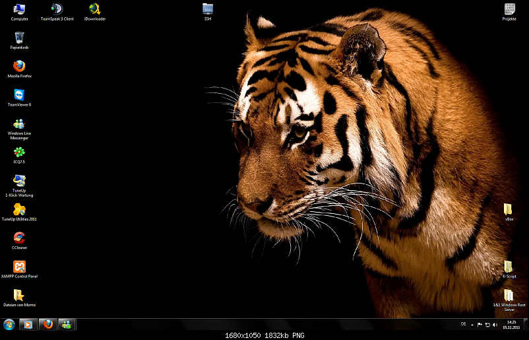
Task: Open the volume speaker tray icon
Action: click(495, 325)
